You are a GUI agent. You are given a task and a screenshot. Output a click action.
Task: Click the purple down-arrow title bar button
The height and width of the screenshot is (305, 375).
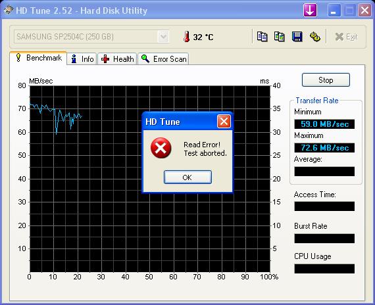pos(310,11)
